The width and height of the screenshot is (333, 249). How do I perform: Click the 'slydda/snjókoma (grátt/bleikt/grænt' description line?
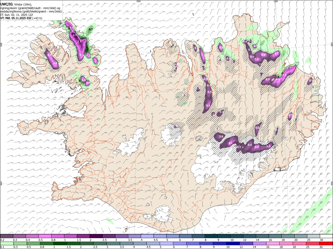(31, 11)
